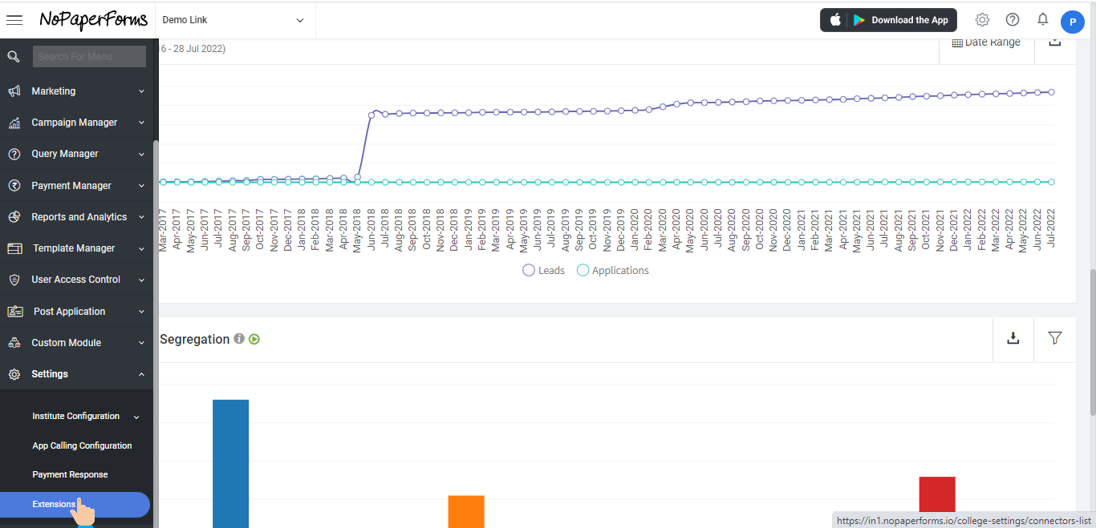Toggle the Applications legend series
1096x528 pixels.
613,271
